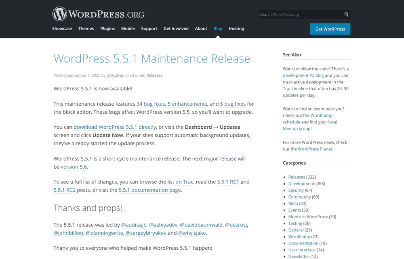Open the Trac timeline link
Screen dimensions: 404x259
pyautogui.click(x=295, y=89)
